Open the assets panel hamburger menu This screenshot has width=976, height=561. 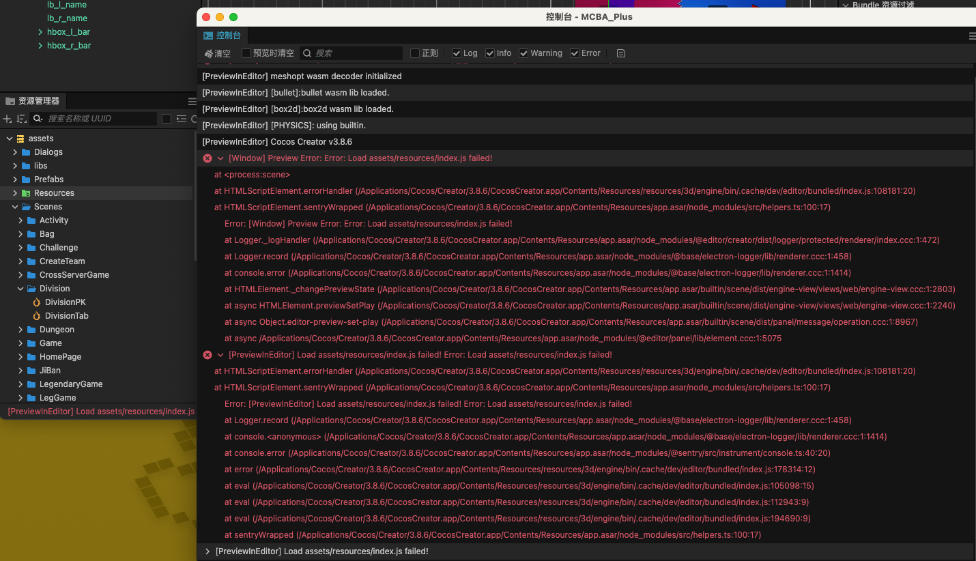(x=192, y=101)
